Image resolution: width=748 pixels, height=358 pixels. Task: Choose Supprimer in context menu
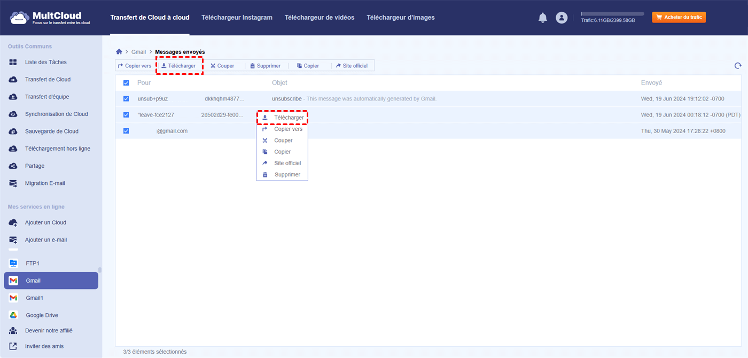point(282,175)
